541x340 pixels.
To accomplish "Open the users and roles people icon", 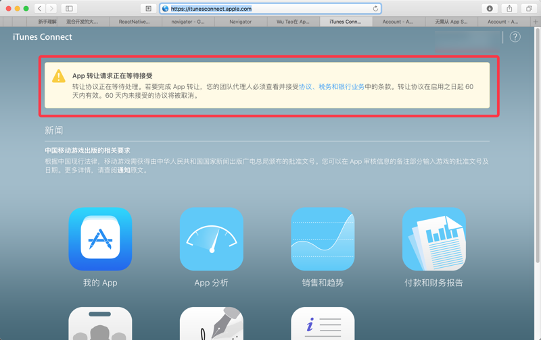I will (x=100, y=324).
